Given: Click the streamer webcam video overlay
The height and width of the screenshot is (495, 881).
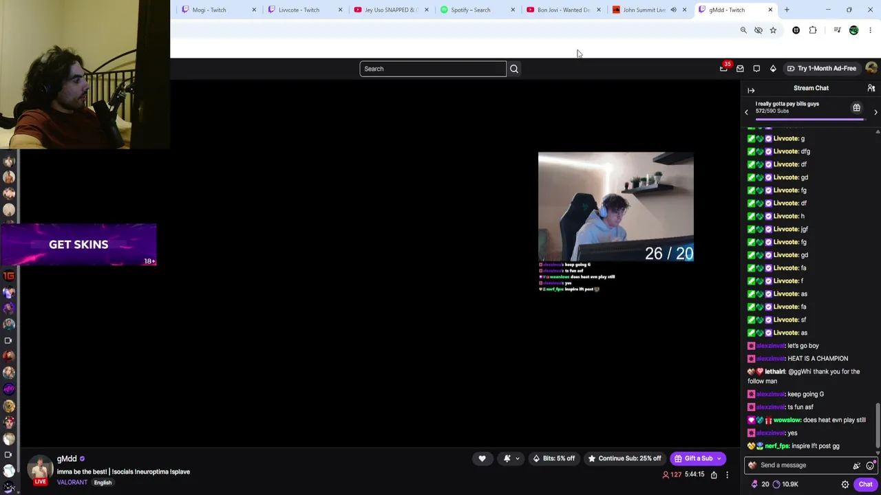Looking at the screenshot, I should pos(616,207).
